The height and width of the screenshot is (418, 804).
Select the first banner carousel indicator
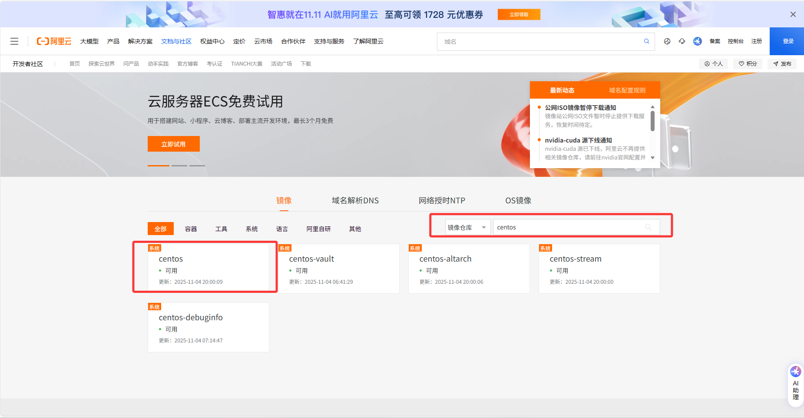159,166
